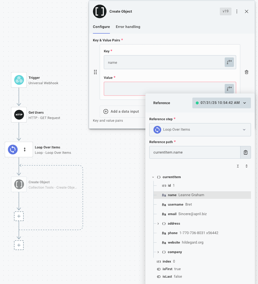Click the reference icon in Key field
The height and width of the screenshot is (284, 258).
pyautogui.click(x=229, y=62)
